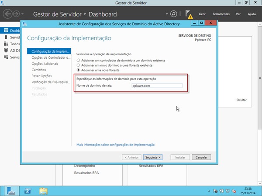Select the local server icon in sidebar
The image size is (262, 196).
coord(6,37)
